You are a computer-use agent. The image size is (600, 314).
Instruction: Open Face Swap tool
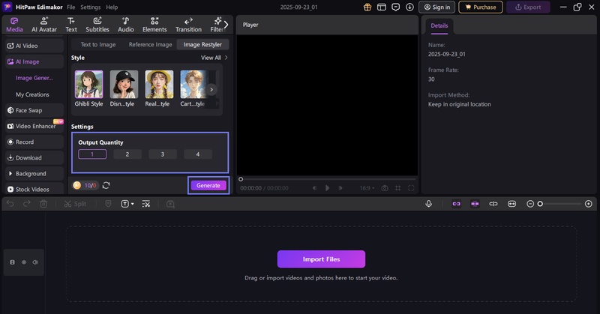click(34, 110)
